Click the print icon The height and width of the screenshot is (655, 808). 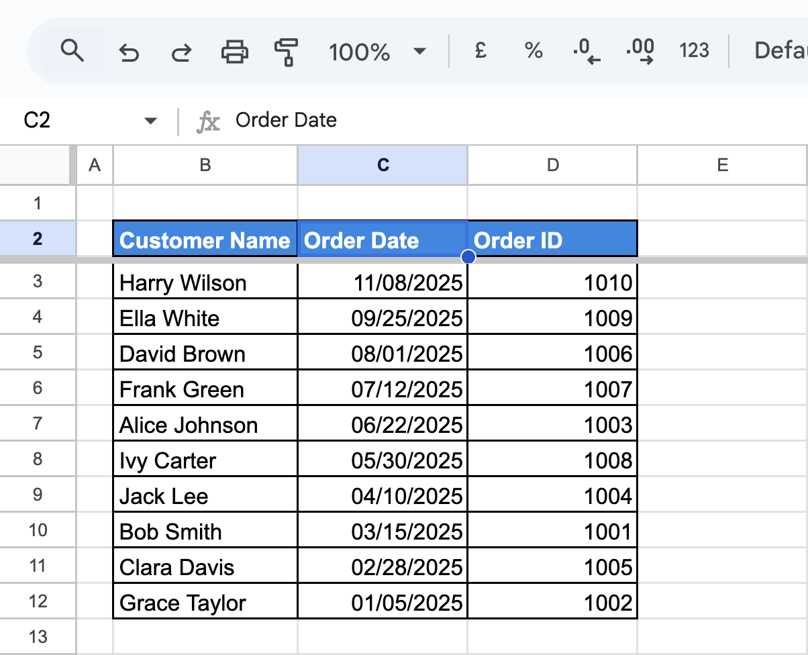tap(234, 51)
